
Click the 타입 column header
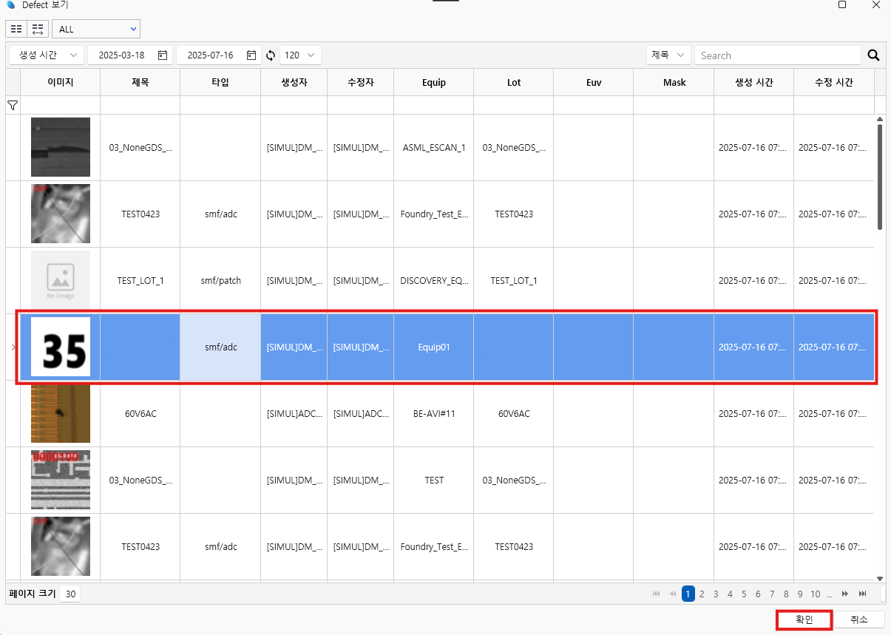[220, 83]
